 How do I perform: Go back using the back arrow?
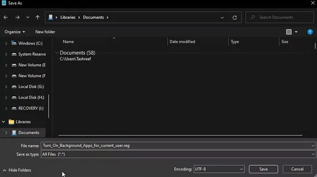tap(6, 17)
